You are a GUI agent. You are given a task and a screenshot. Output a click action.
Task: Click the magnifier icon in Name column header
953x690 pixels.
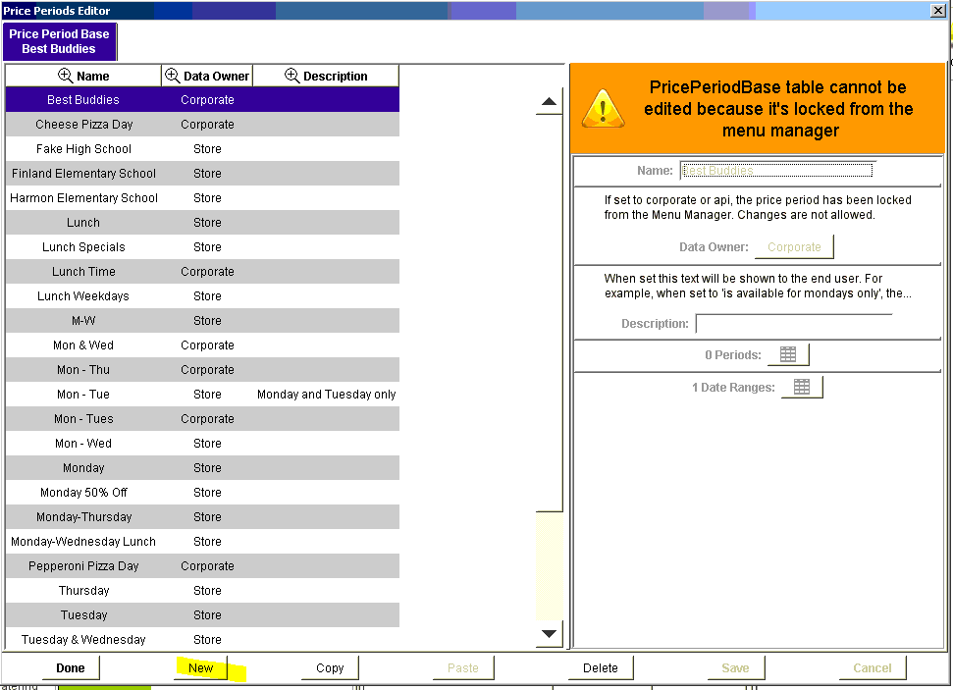(66, 76)
